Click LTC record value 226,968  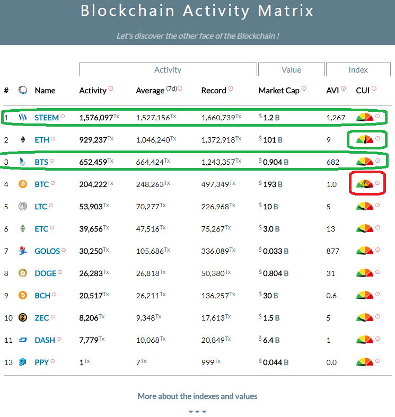tap(215, 207)
